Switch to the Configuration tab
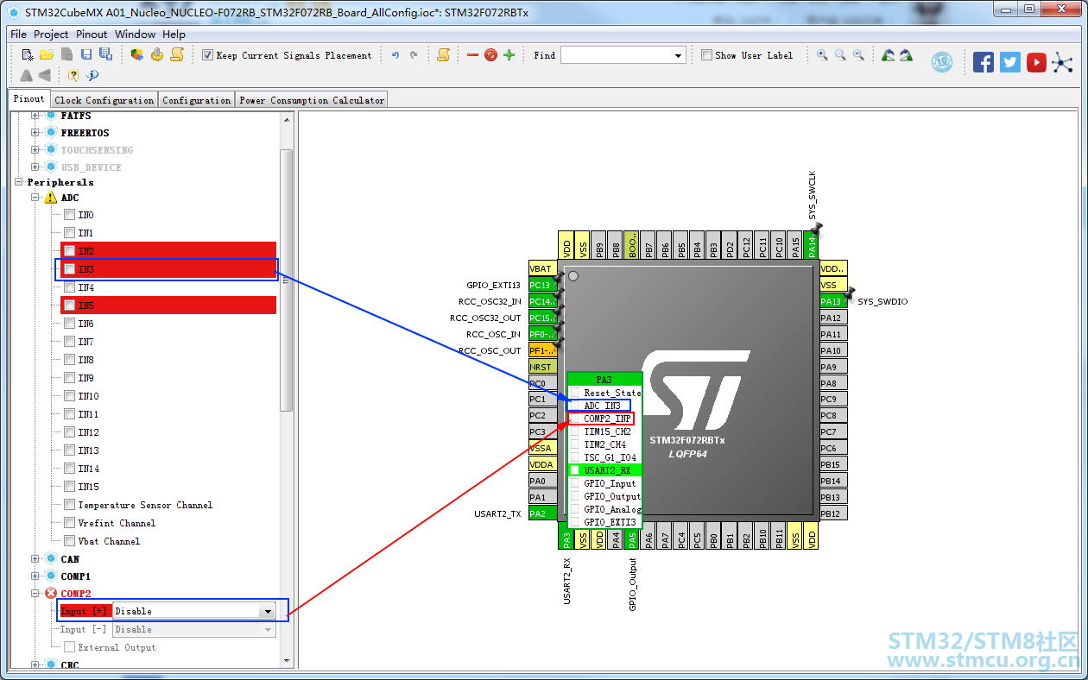Image resolution: width=1088 pixels, height=680 pixels. click(x=196, y=100)
